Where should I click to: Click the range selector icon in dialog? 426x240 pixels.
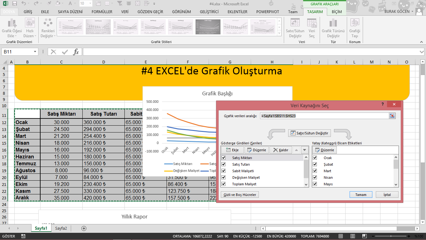tap(392, 116)
